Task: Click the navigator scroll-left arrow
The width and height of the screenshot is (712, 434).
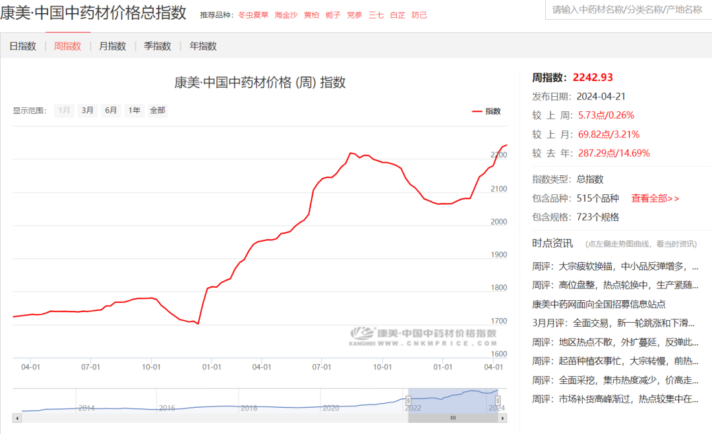Action: coord(17,418)
